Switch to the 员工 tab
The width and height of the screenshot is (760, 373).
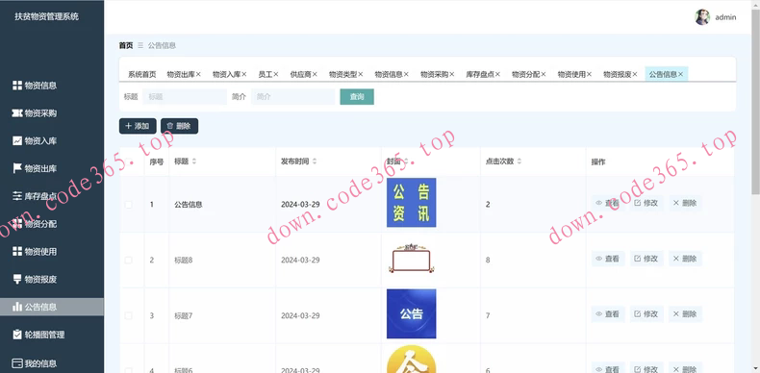point(266,74)
